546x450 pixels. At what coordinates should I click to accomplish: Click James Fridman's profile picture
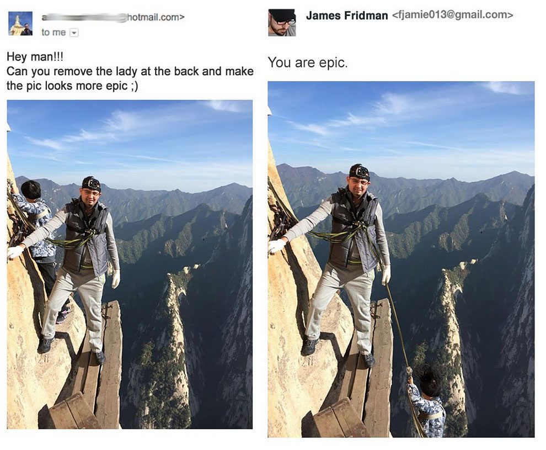(282, 23)
